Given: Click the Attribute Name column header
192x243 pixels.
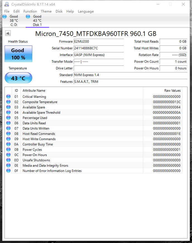Looking at the screenshot, I should [x=82, y=91].
